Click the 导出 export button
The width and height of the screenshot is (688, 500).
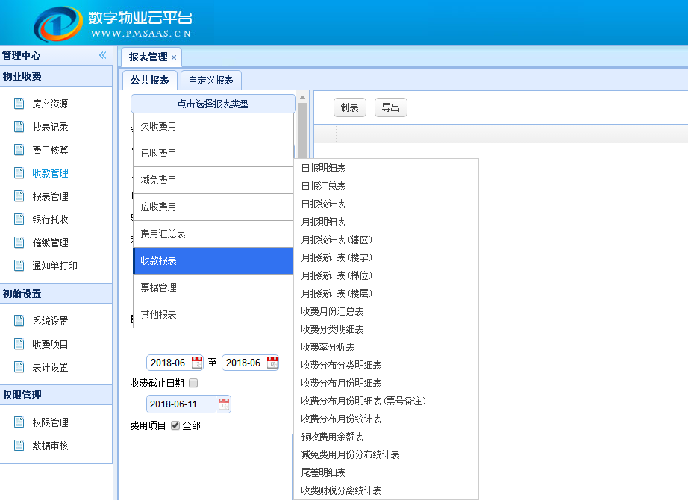pos(390,107)
